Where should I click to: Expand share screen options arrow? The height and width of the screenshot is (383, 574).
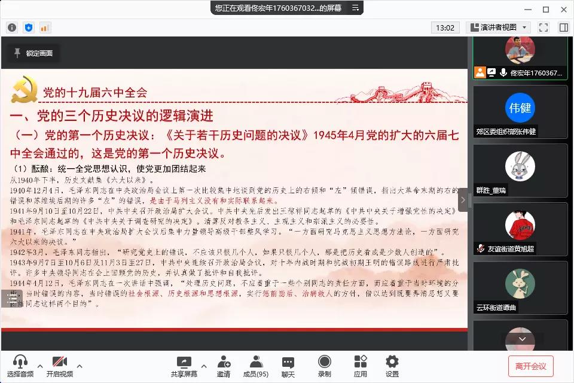203,366
